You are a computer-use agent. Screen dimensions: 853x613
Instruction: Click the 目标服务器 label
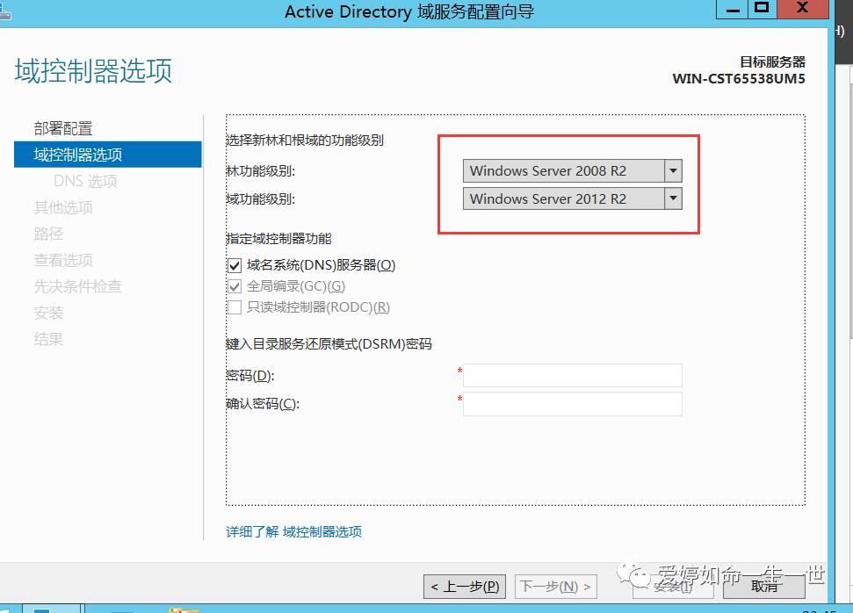coord(772,62)
